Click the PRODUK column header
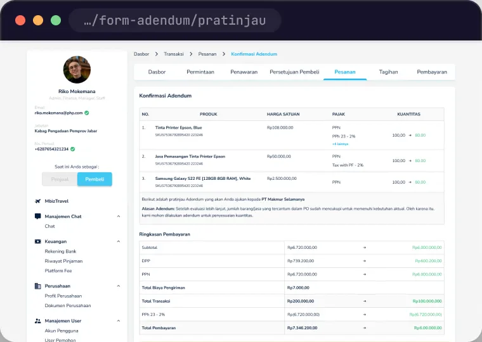The image size is (482, 342). (x=209, y=114)
